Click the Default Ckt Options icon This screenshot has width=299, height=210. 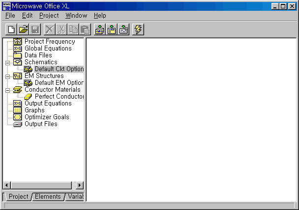click(x=28, y=69)
